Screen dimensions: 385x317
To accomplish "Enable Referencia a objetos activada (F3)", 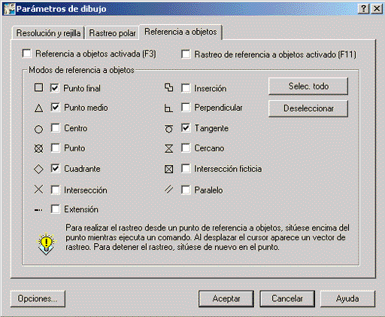I will 26,53.
